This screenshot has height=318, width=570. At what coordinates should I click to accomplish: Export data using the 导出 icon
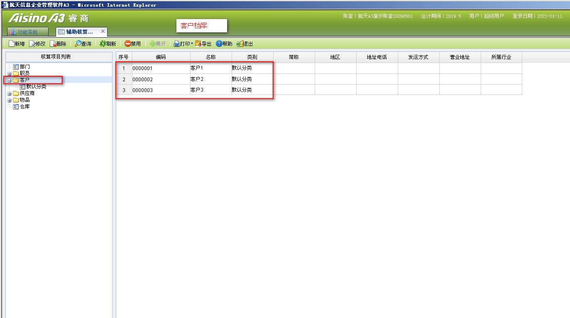[x=198, y=44]
